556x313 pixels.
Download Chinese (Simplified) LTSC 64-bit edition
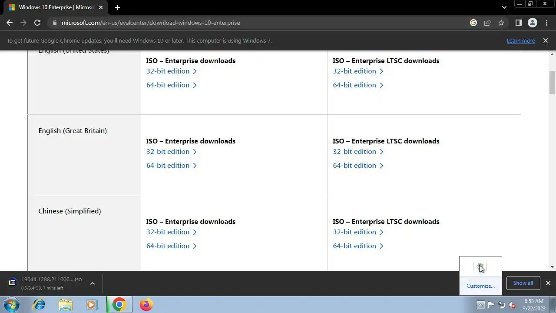point(358,246)
